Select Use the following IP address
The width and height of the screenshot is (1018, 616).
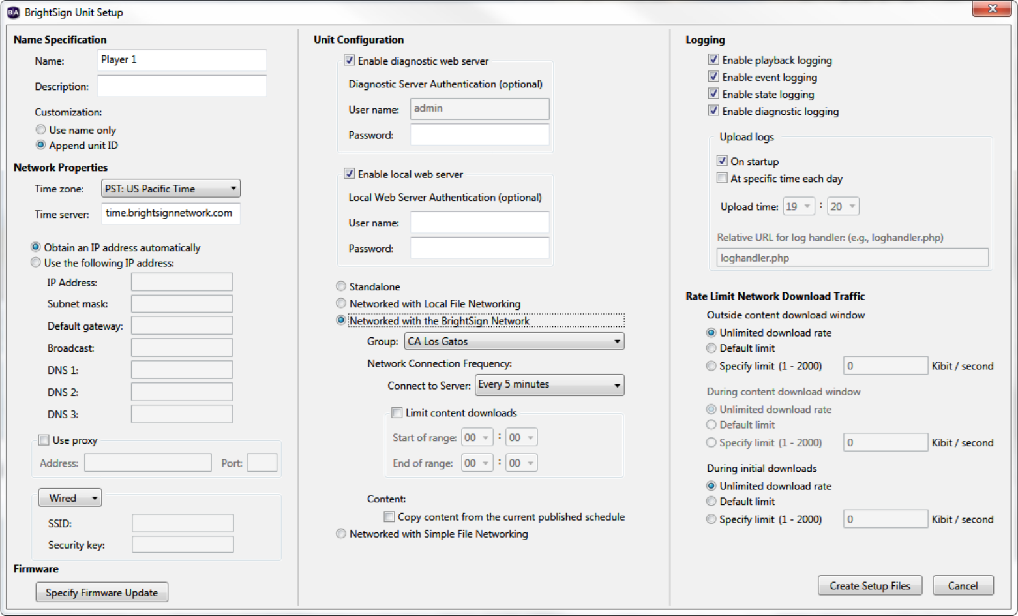coord(36,263)
